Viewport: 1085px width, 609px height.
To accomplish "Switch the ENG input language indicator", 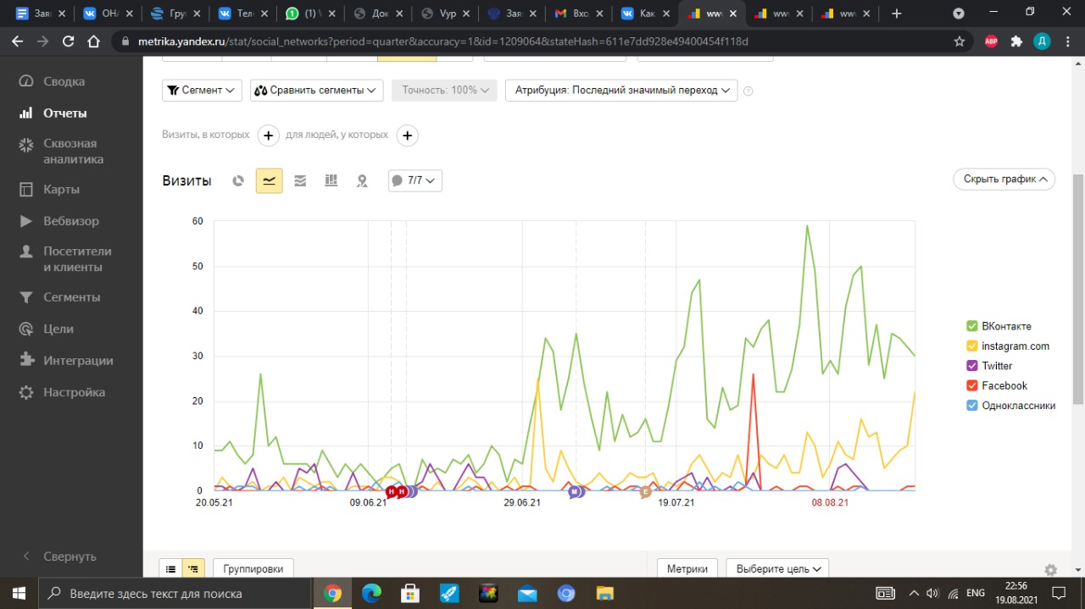I will (x=976, y=594).
